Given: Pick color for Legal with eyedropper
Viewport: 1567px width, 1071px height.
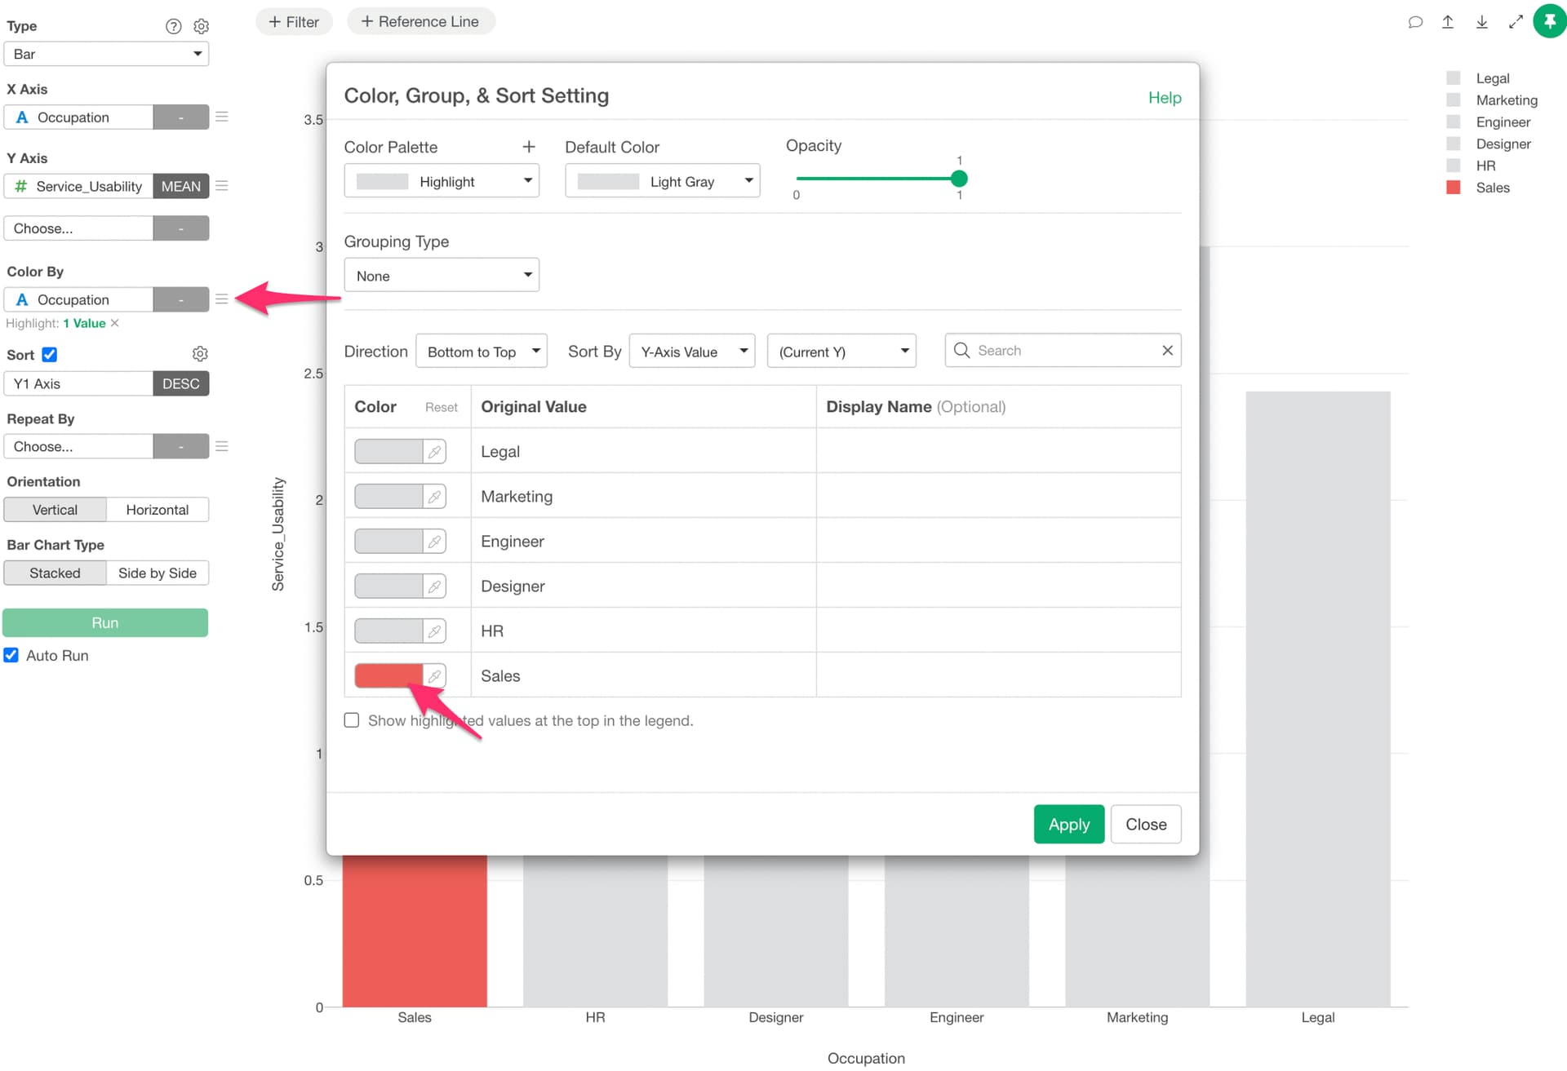Looking at the screenshot, I should (x=434, y=452).
